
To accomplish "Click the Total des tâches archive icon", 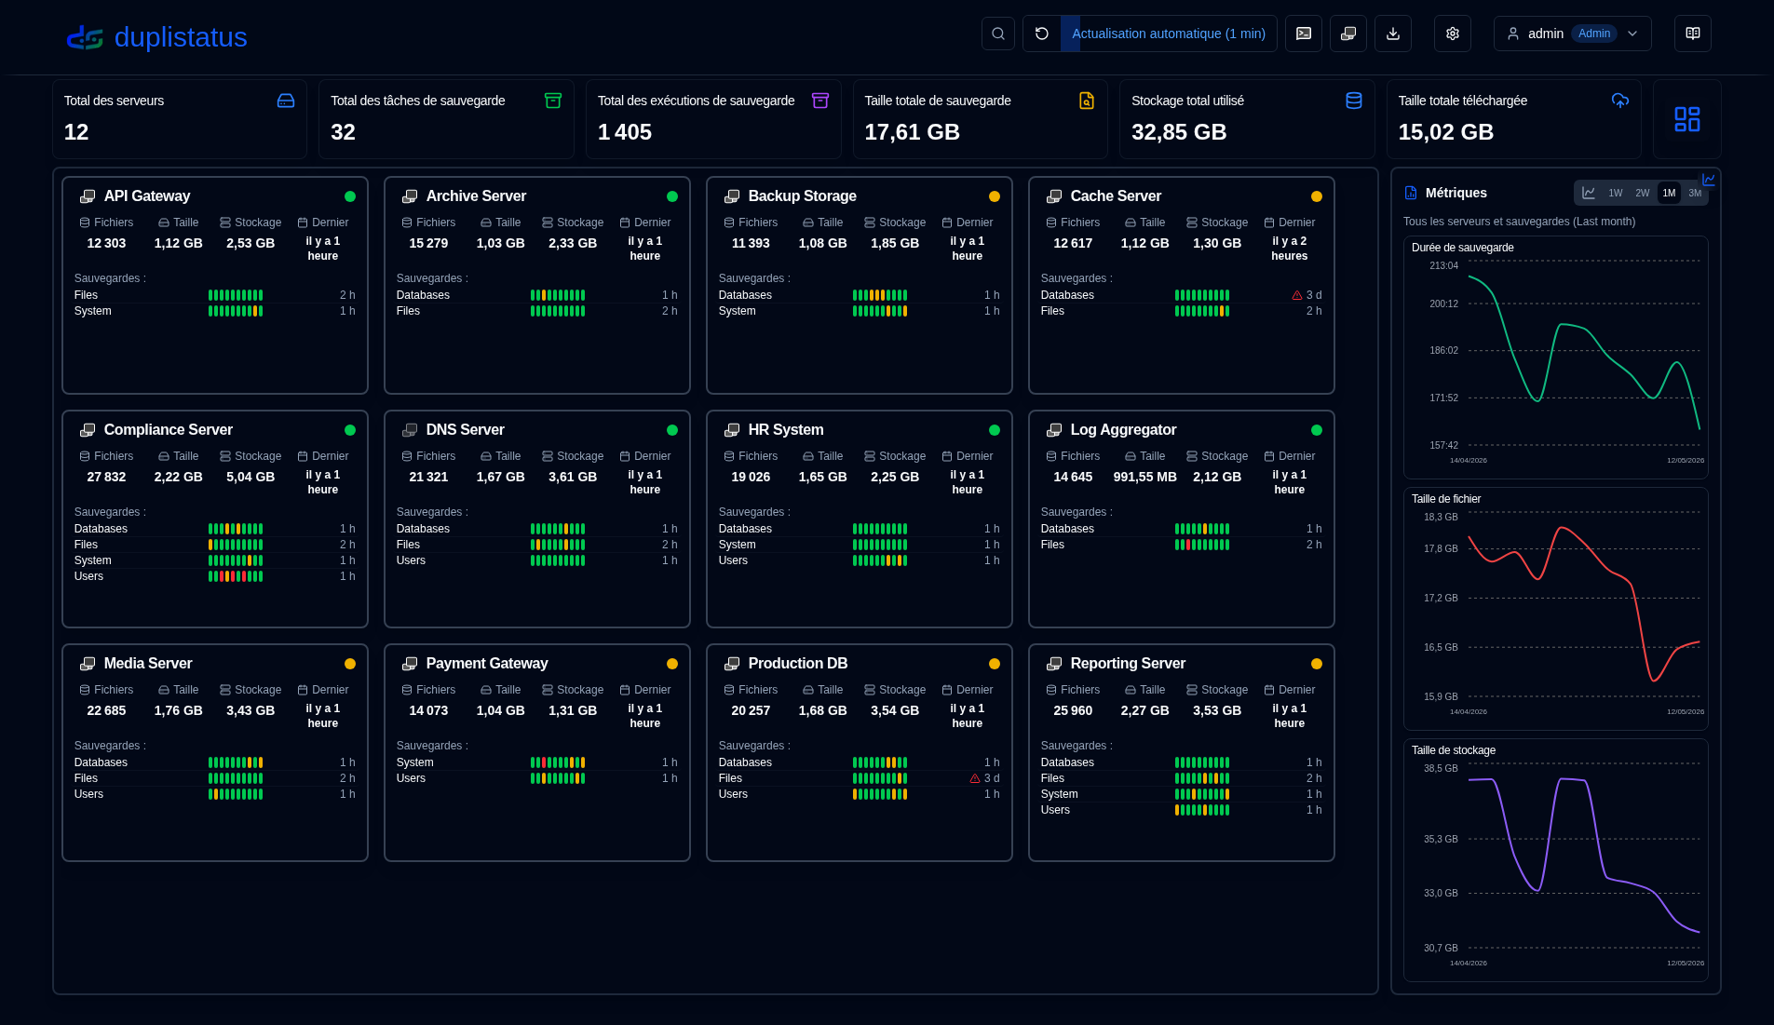I will pyautogui.click(x=553, y=101).
